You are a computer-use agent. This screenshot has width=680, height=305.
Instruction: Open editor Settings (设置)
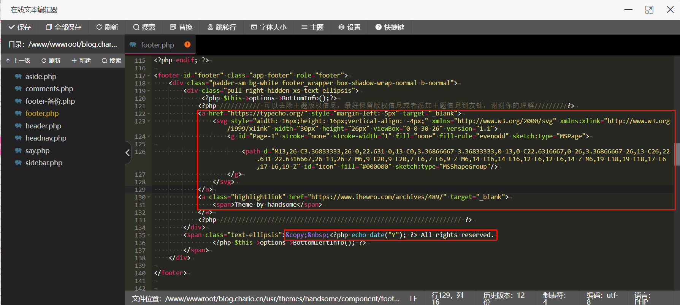349,27
